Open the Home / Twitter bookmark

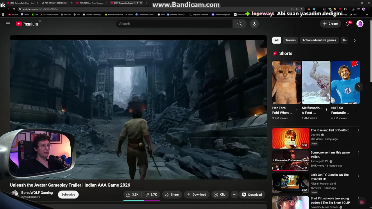49,15
